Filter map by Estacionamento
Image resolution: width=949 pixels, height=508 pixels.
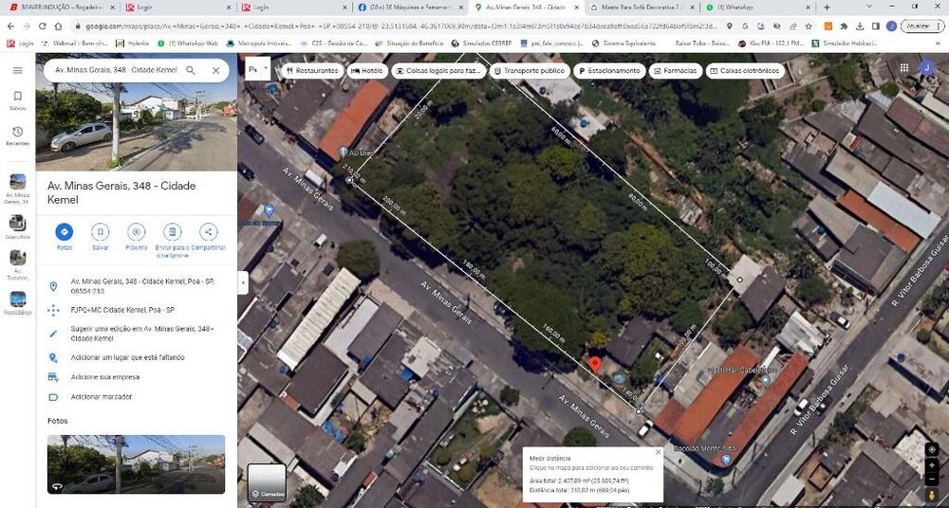coord(609,71)
